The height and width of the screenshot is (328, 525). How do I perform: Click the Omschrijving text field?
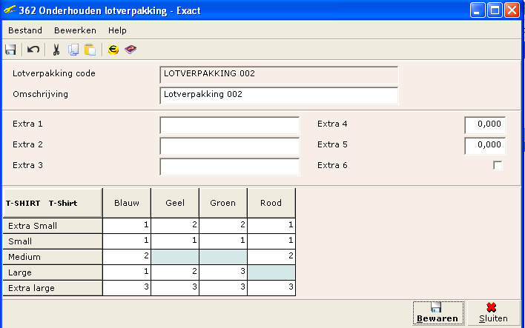[278, 96]
